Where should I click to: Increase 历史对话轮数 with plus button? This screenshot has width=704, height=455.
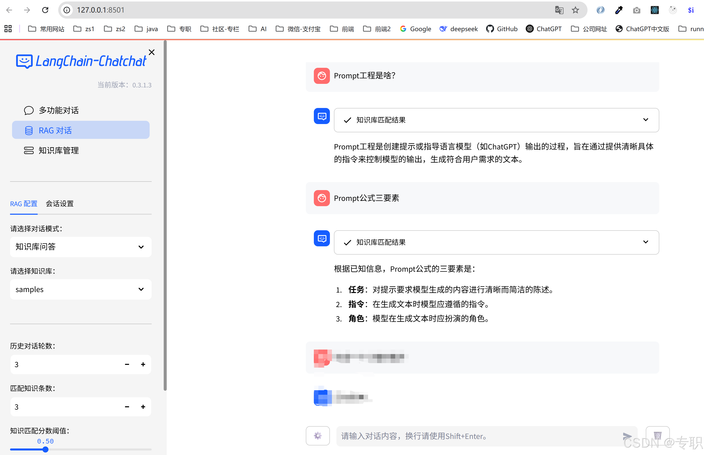pos(143,364)
